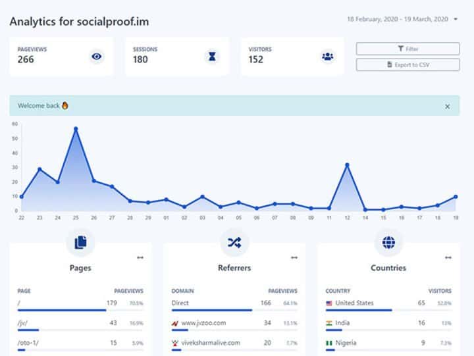The height and width of the screenshot is (356, 474).
Task: Click the Countries globe icon
Action: [388, 243]
